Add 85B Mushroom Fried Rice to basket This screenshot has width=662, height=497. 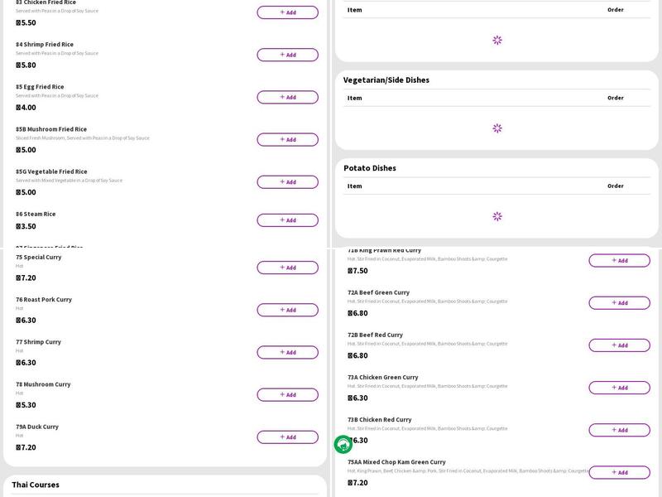(x=287, y=139)
